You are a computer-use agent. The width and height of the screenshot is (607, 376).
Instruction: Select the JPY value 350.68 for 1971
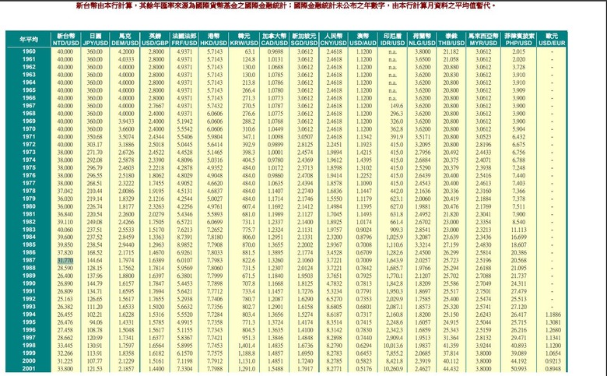click(95, 137)
